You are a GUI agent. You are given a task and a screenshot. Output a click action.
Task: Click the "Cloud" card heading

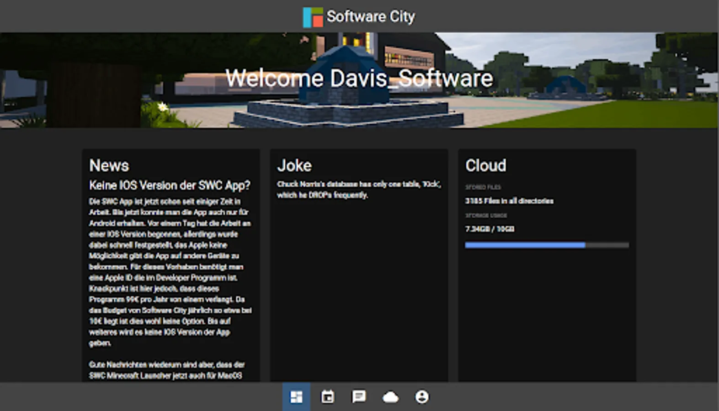[x=486, y=165]
